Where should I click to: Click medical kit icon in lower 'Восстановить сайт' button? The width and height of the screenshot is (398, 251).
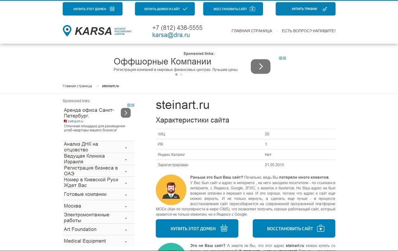321,228
